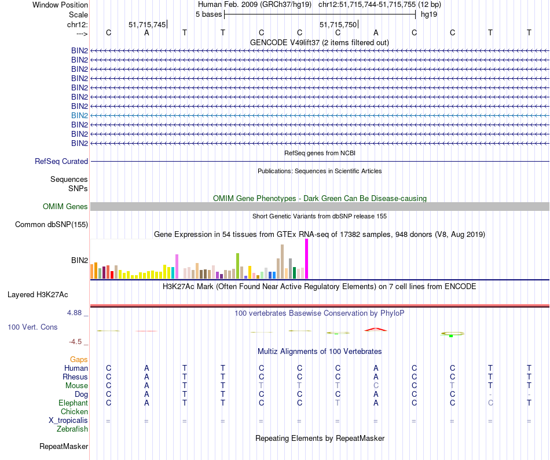
Task: Select the 'Chicken' alignment row label
Action: 74,411
